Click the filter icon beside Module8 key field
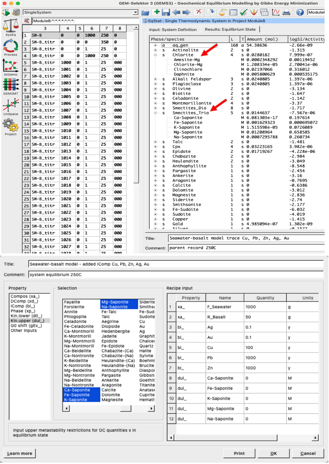 (27, 21)
